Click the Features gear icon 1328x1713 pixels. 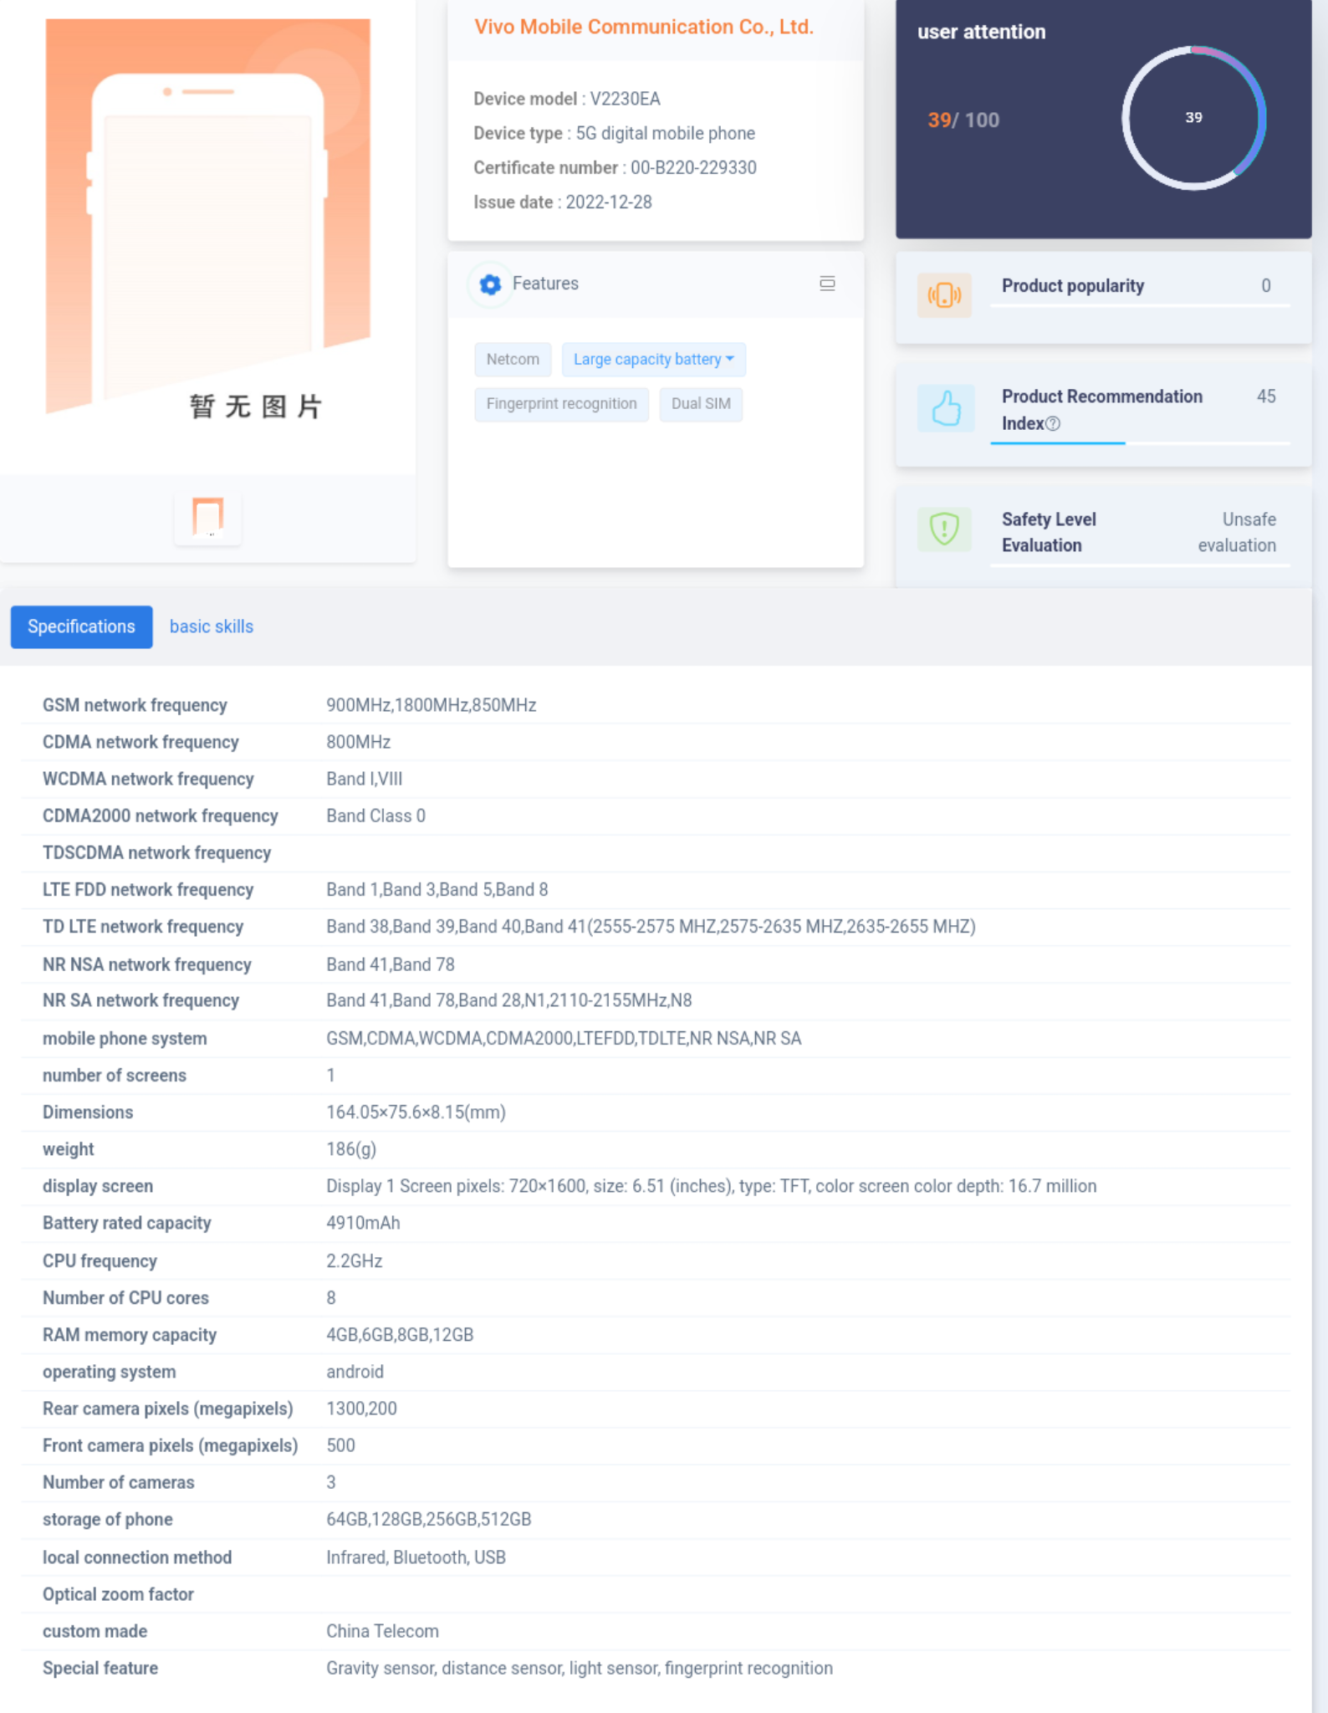coord(490,284)
